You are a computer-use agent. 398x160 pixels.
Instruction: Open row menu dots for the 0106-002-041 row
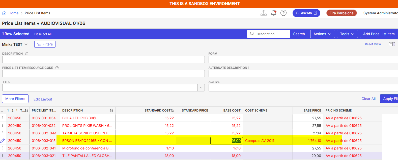pos(3,148)
